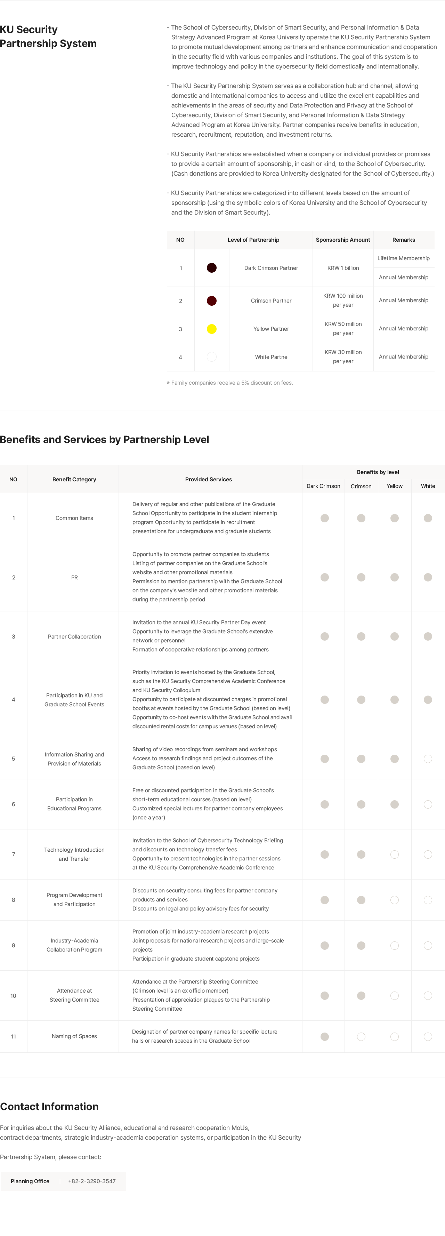Select the White benefits column header
Image resolution: width=445 pixels, height=1236 pixels.
pyautogui.click(x=428, y=486)
